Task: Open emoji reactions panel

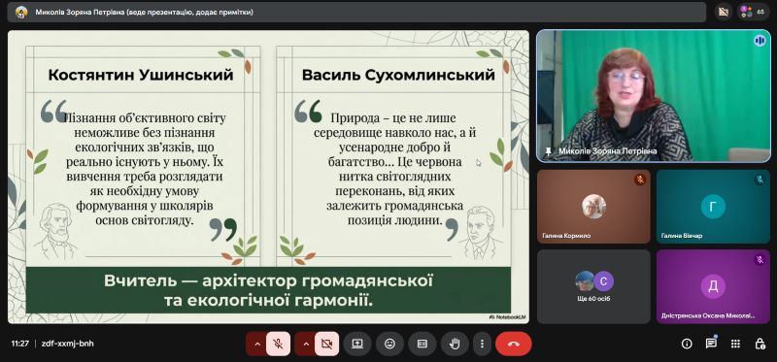Action: click(x=390, y=344)
